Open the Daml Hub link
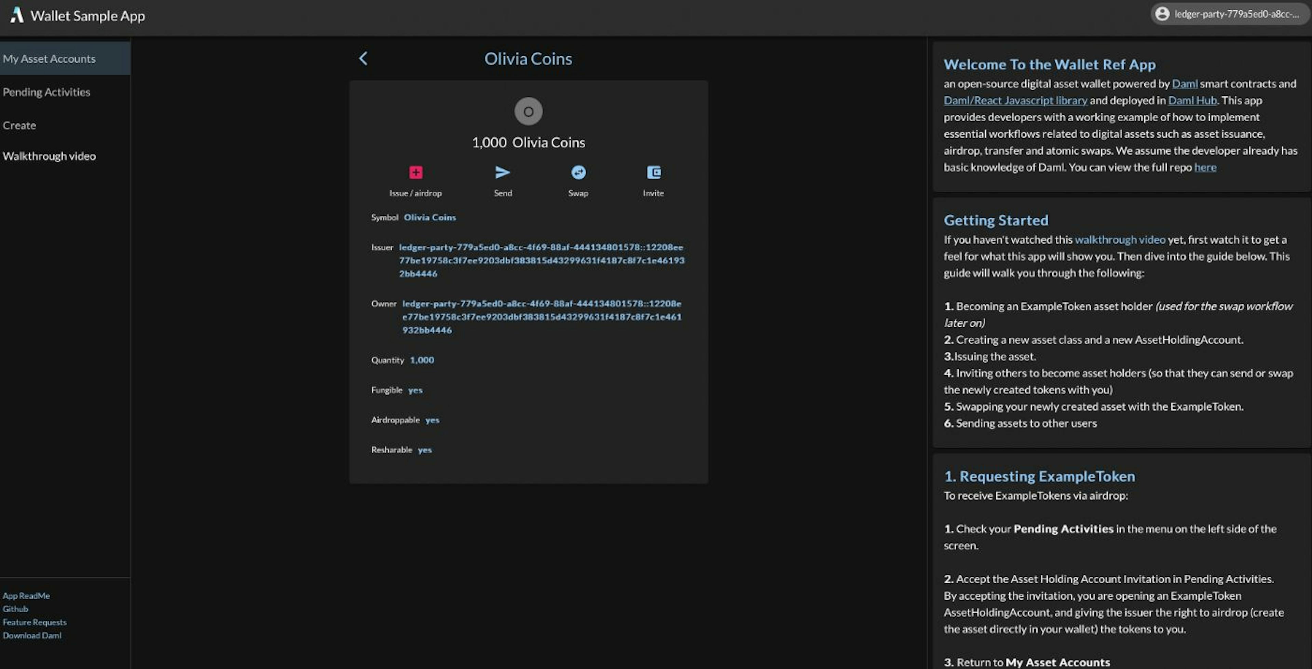The image size is (1312, 669). (1192, 100)
